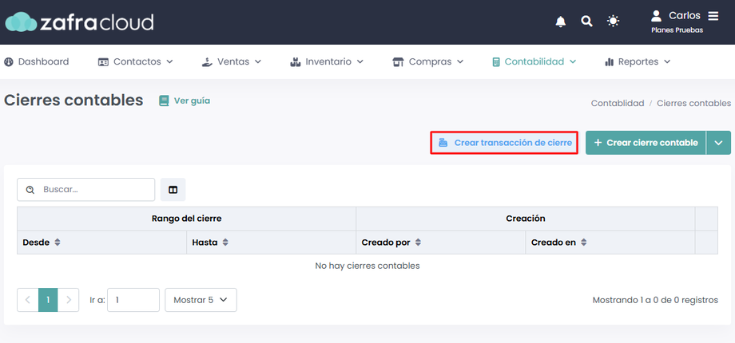Click the Ventas hand icon

[207, 61]
